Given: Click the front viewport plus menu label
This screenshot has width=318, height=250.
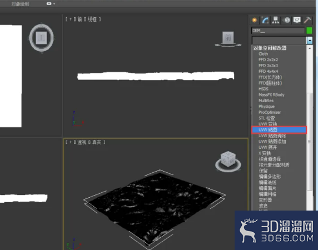Looking at the screenshot, I should pos(71,19).
